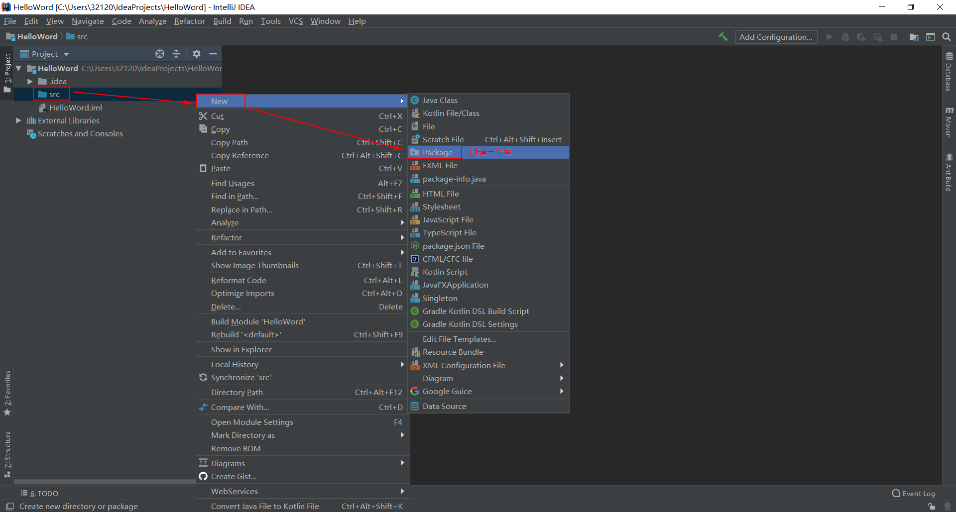Open the Navigate menu in menu bar
Image resolution: width=956 pixels, height=512 pixels.
[88, 21]
